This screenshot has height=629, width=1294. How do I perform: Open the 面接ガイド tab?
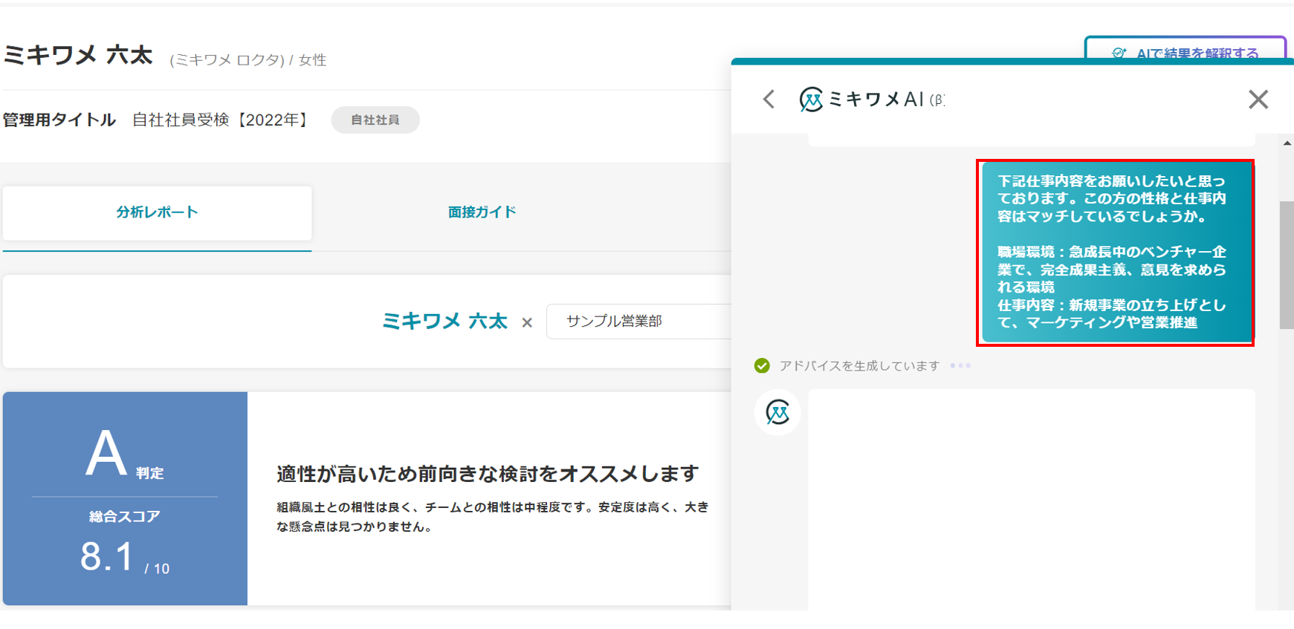[x=482, y=212]
